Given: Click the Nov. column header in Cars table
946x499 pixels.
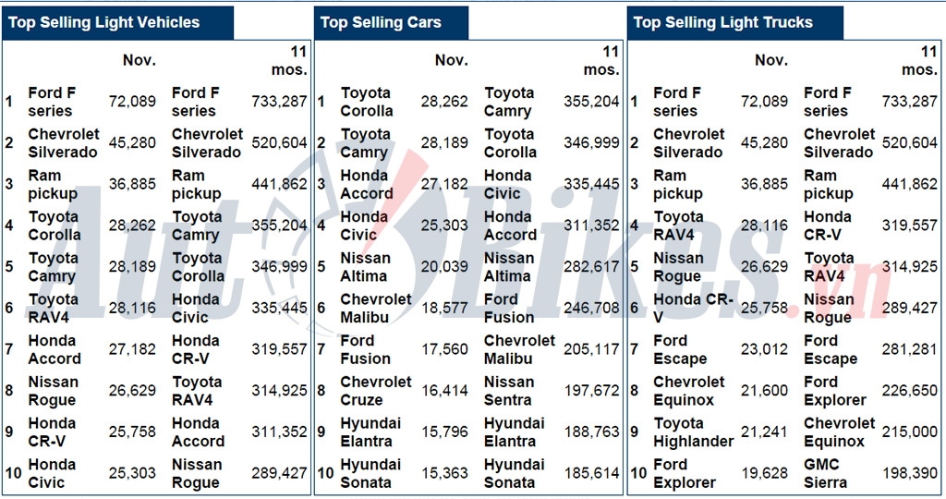Looking at the screenshot, I should click(451, 61).
